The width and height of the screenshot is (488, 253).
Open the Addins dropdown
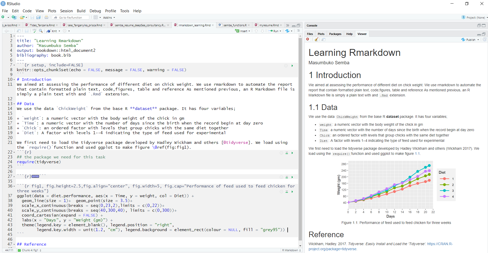pos(109,18)
